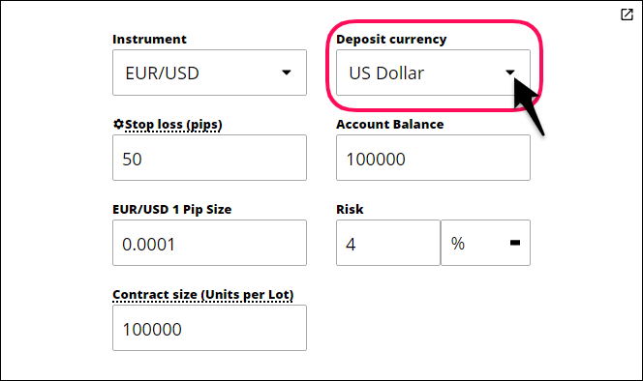Open the percent Risk type dropdown
The width and height of the screenshot is (643, 381).
coord(485,243)
